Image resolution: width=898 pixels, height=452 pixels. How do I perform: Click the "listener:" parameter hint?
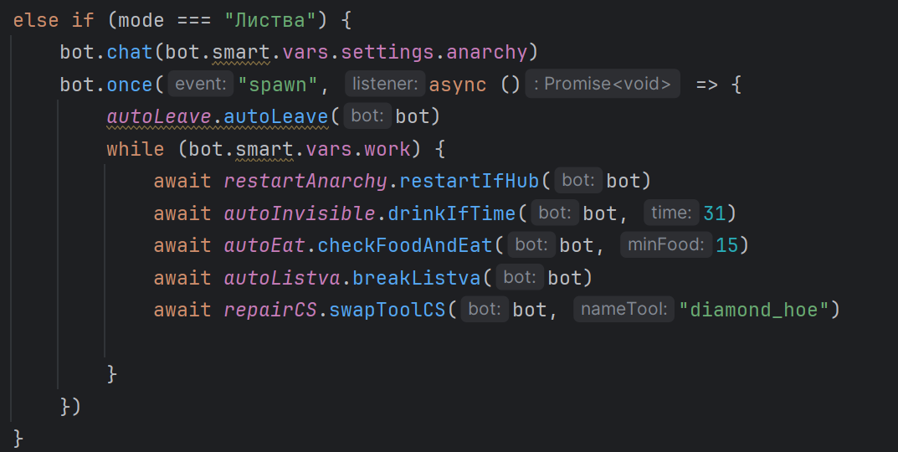(x=384, y=84)
